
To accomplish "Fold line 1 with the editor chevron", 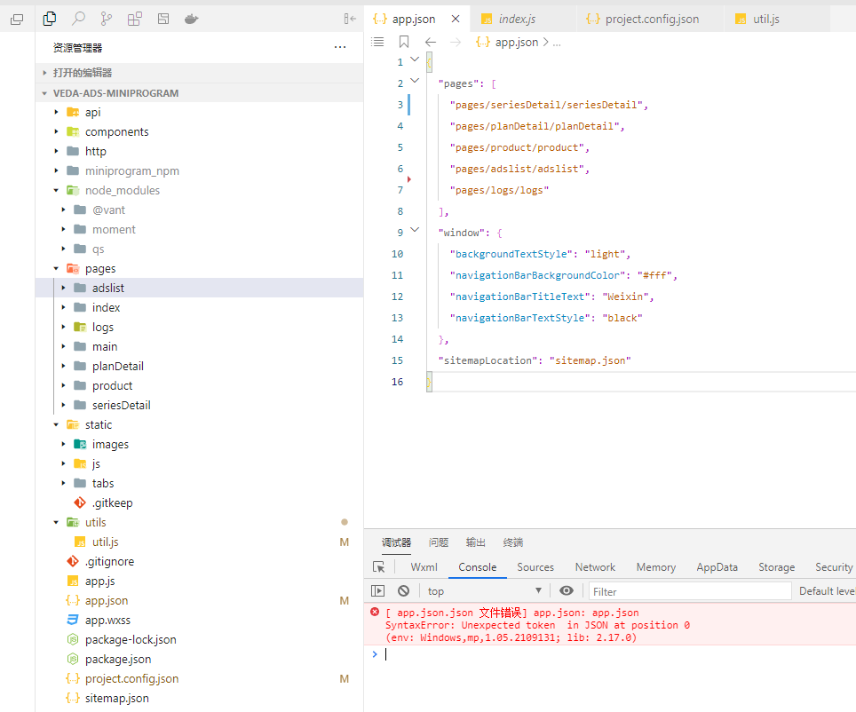I will tap(415, 59).
